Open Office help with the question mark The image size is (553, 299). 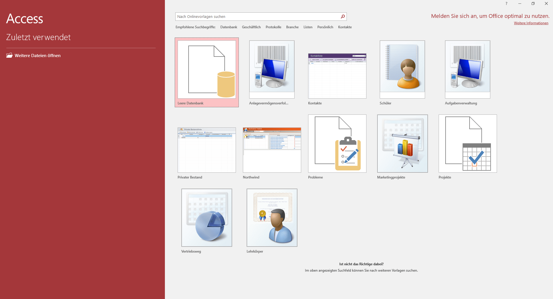[506, 3]
